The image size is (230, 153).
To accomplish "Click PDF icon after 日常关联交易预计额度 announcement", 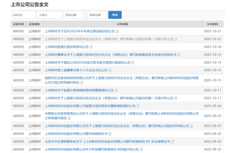I will [133, 63].
